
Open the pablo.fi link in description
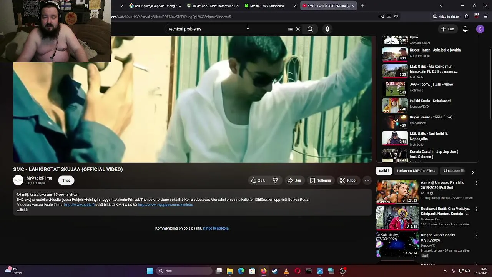[79, 205]
